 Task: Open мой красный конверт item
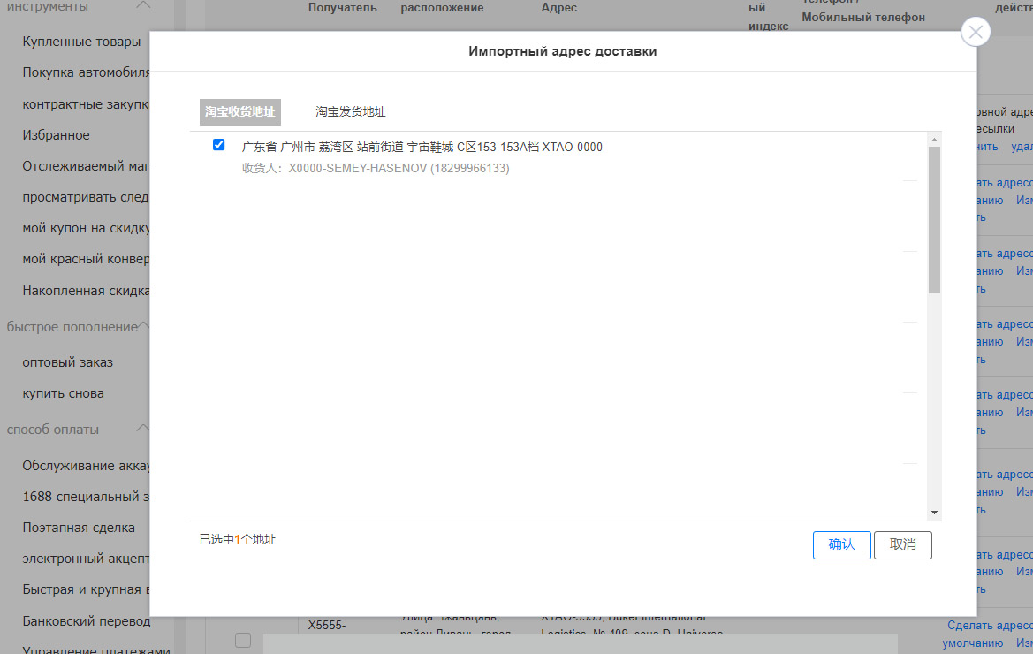[x=86, y=259]
